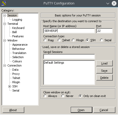Click into the Port input field
This screenshot has height=115, width=118.
104,31
